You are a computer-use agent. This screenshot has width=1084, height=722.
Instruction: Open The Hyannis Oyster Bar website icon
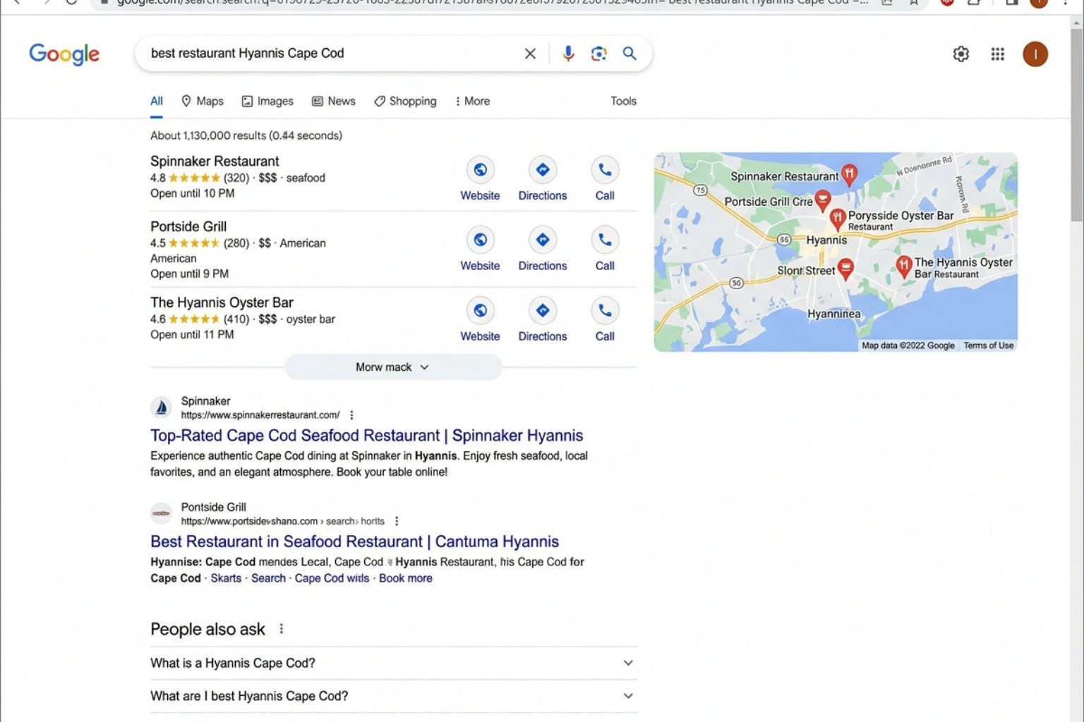click(480, 310)
